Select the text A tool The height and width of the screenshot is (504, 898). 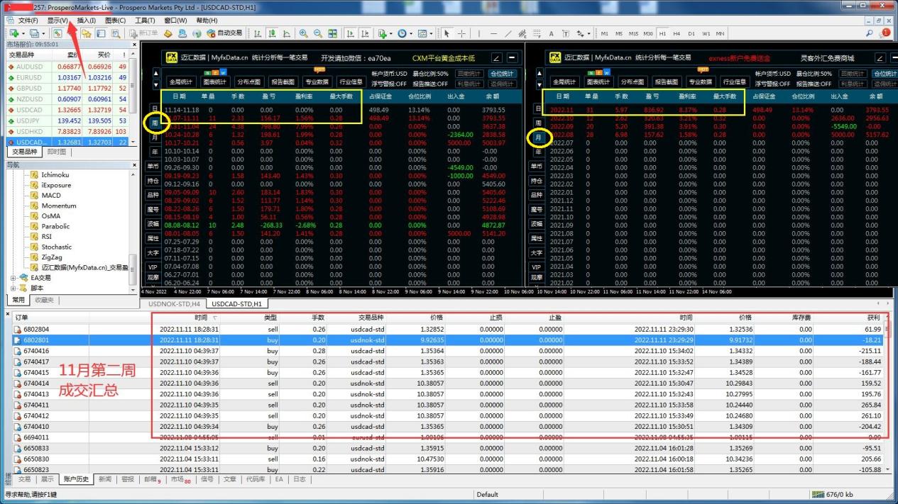552,33
